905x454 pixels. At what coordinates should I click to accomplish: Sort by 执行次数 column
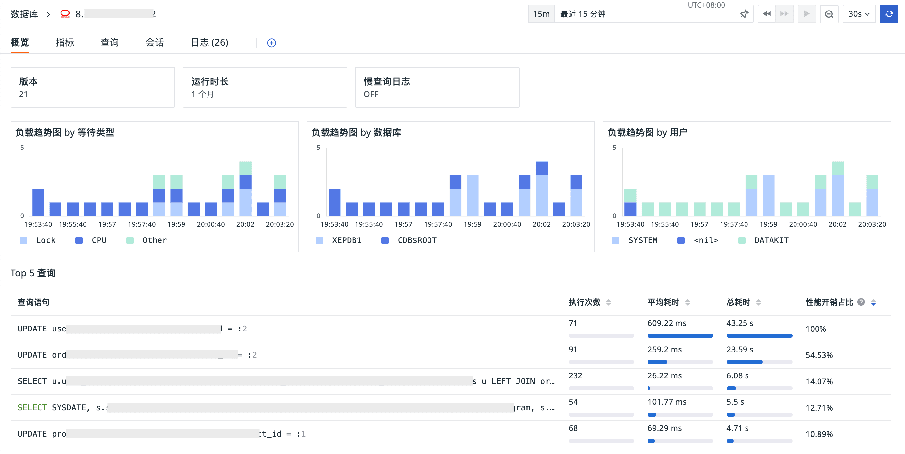[608, 302]
